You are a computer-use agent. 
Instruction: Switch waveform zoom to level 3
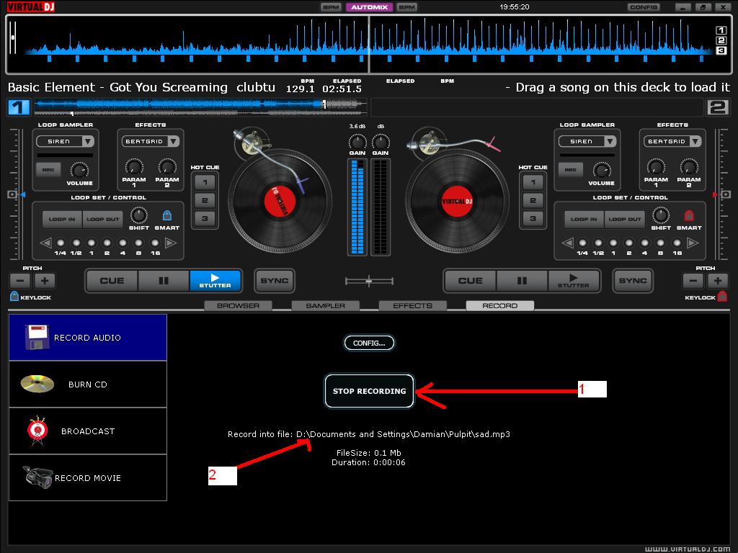point(721,51)
